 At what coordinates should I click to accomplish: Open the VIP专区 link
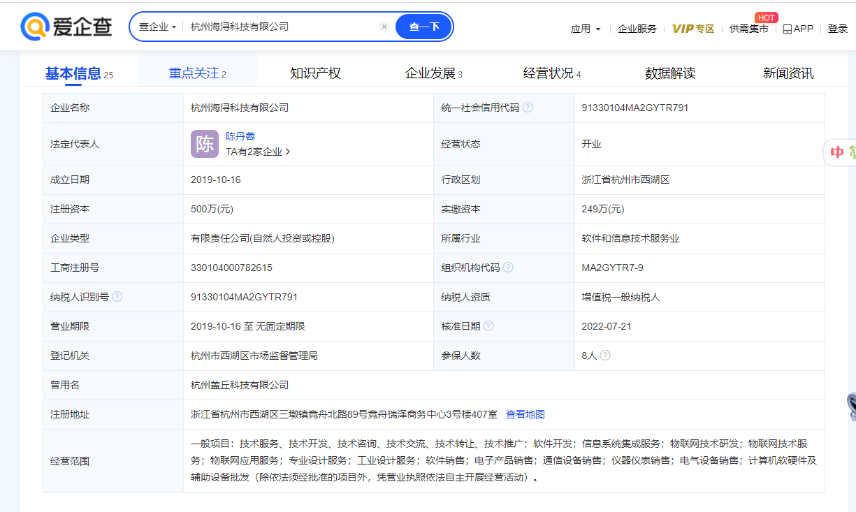(x=693, y=29)
